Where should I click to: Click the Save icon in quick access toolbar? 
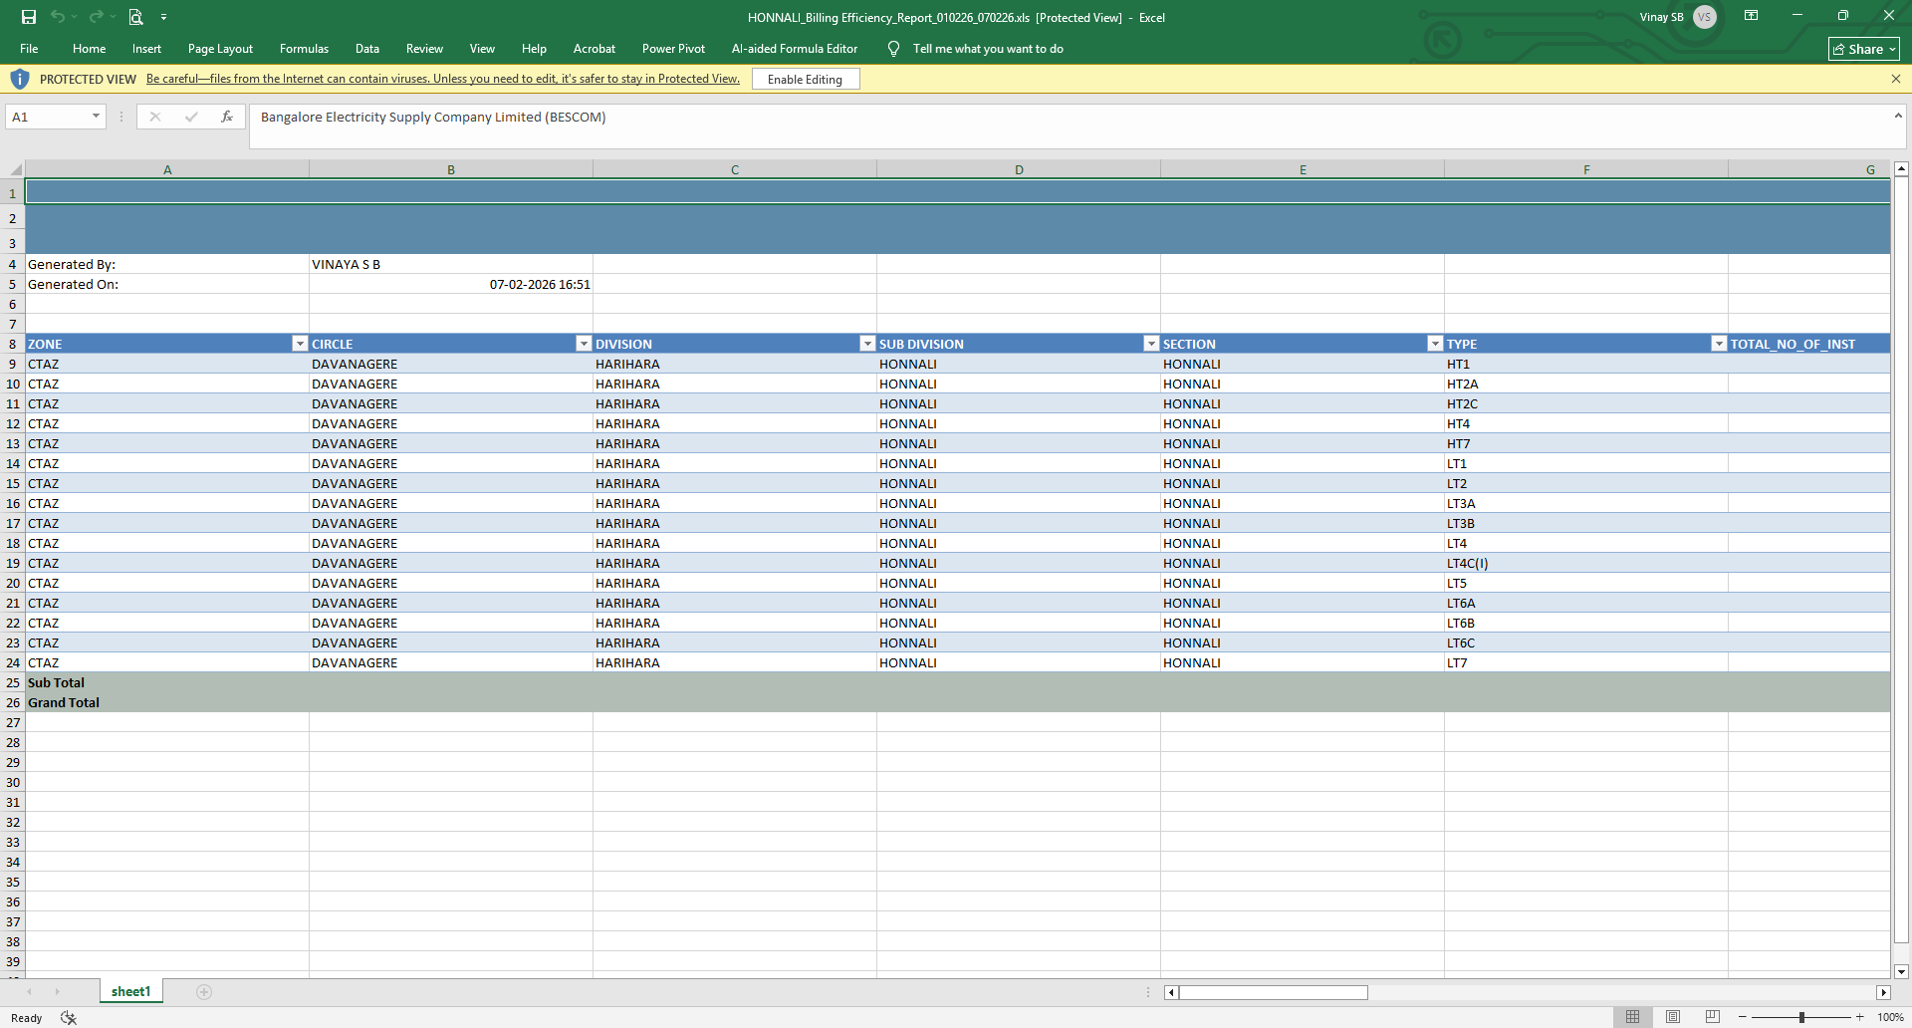(x=29, y=17)
